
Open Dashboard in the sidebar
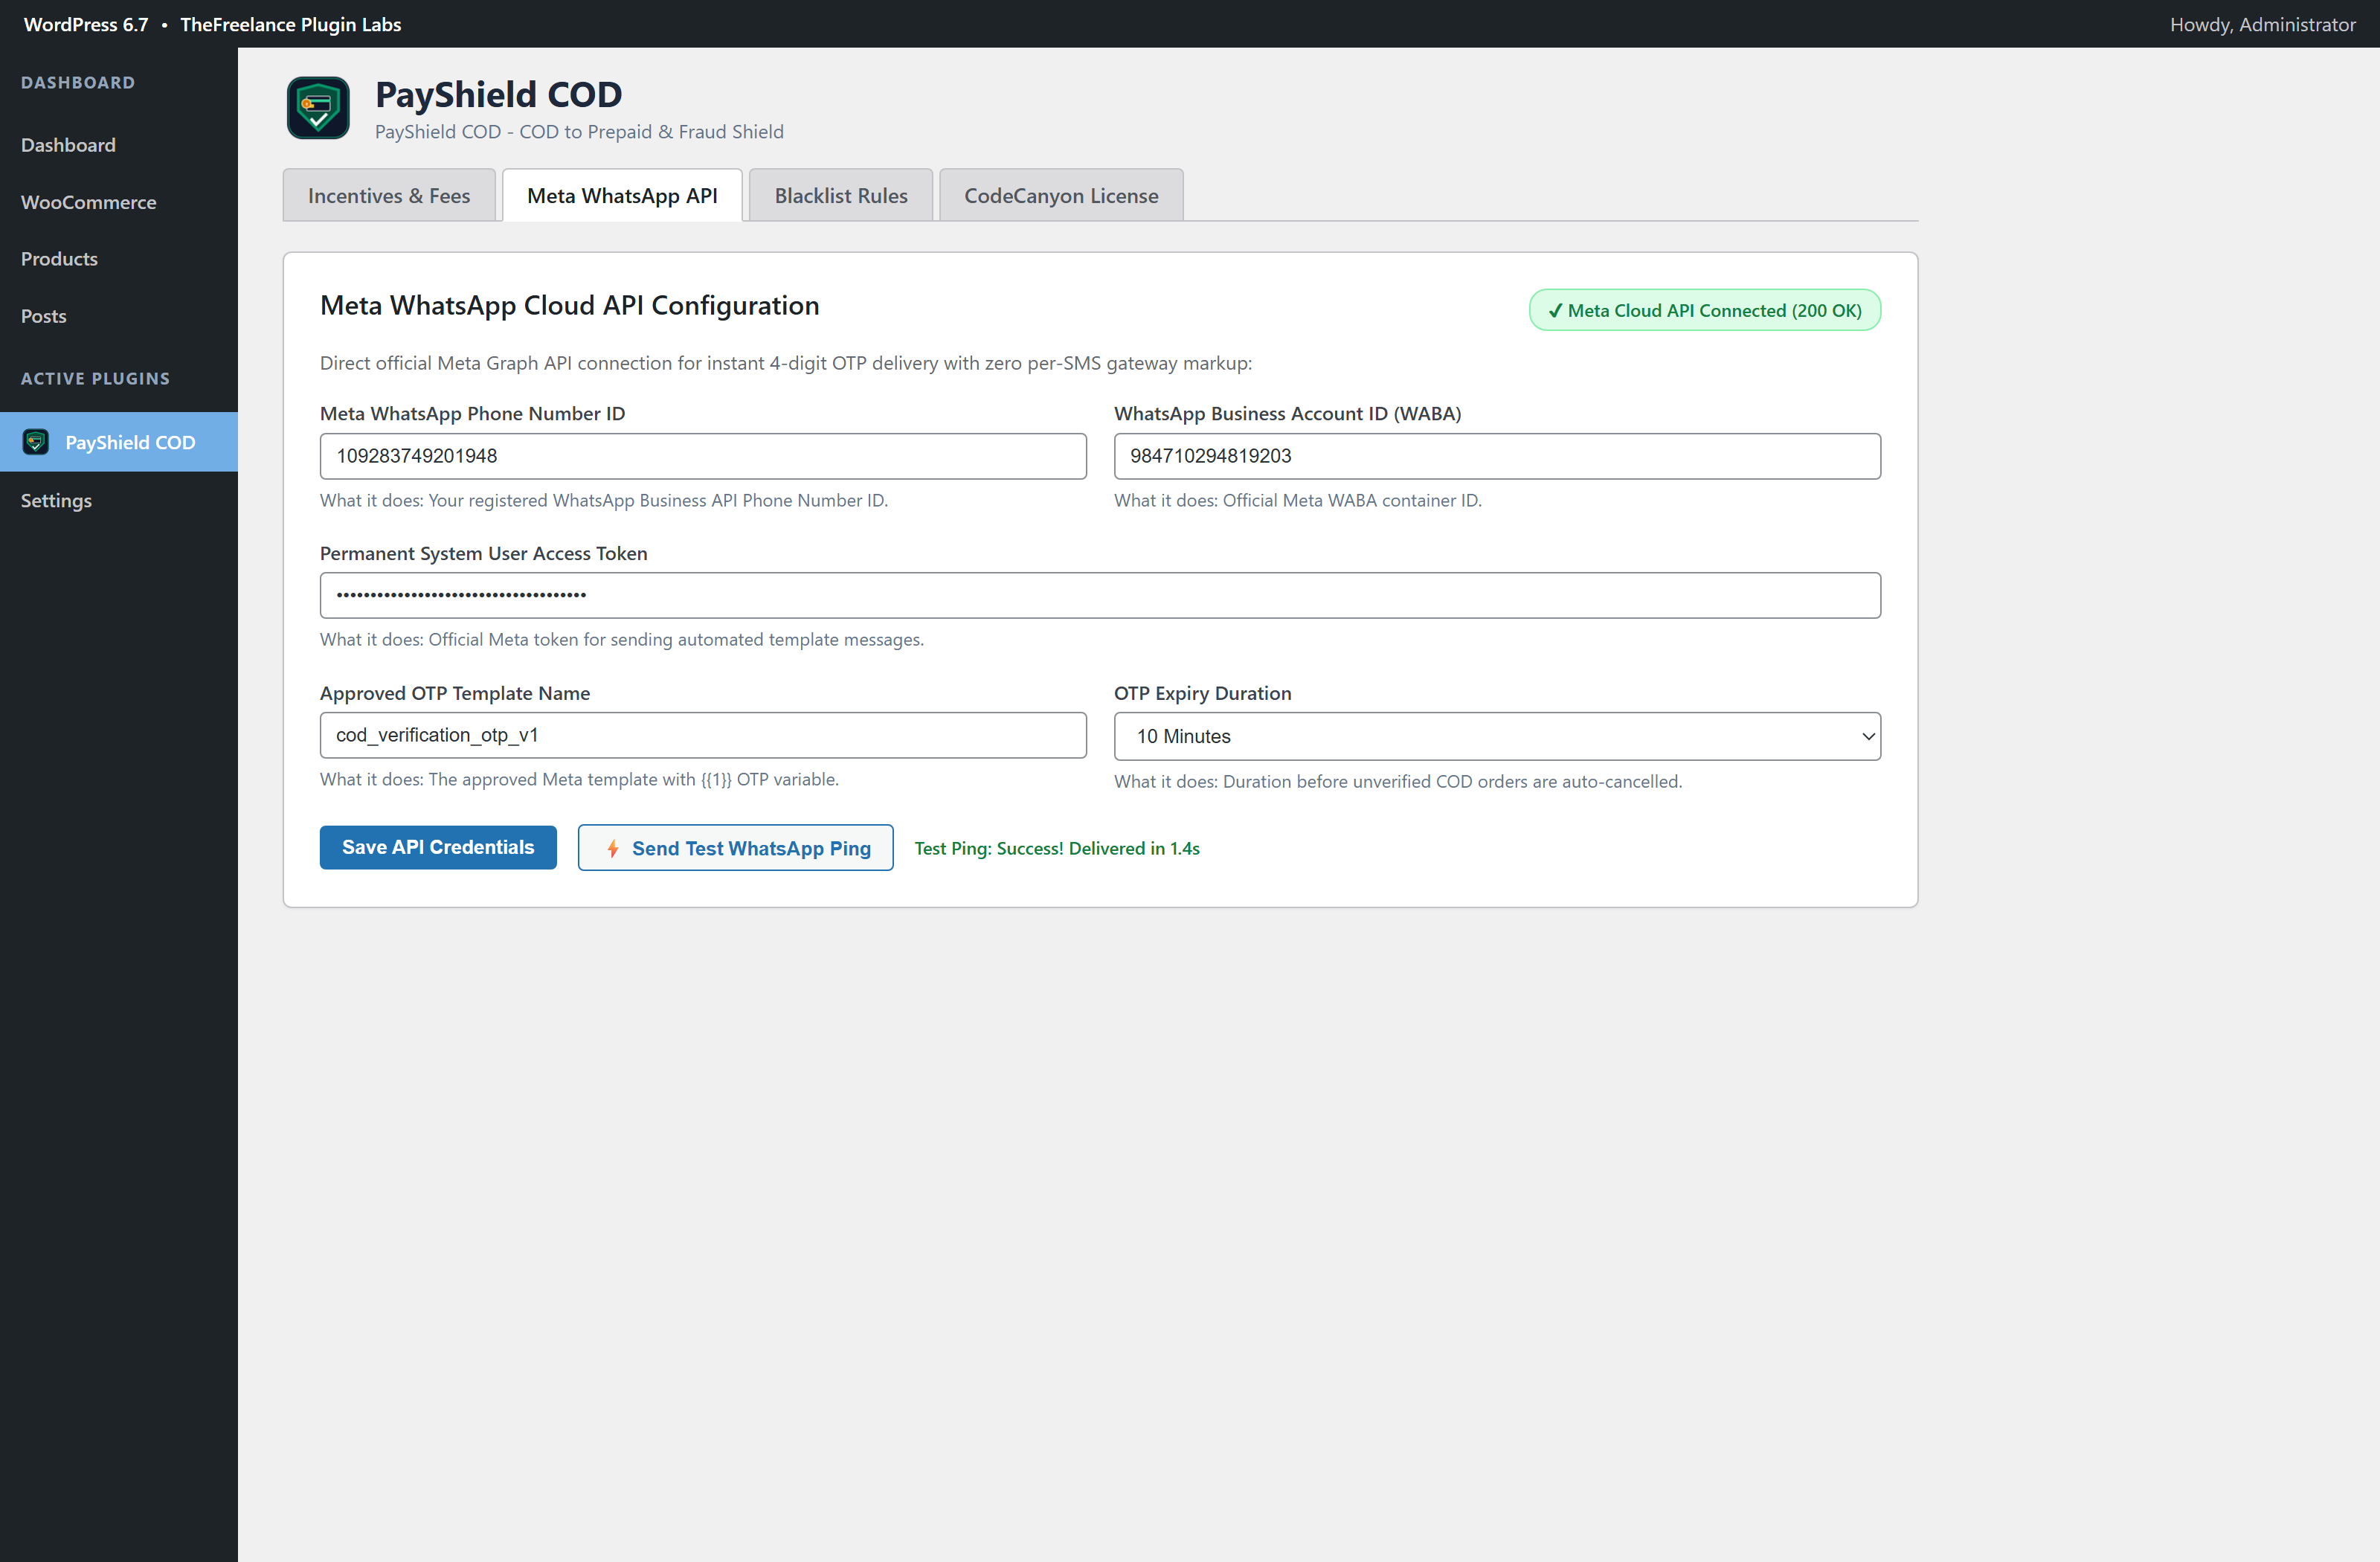click(68, 145)
